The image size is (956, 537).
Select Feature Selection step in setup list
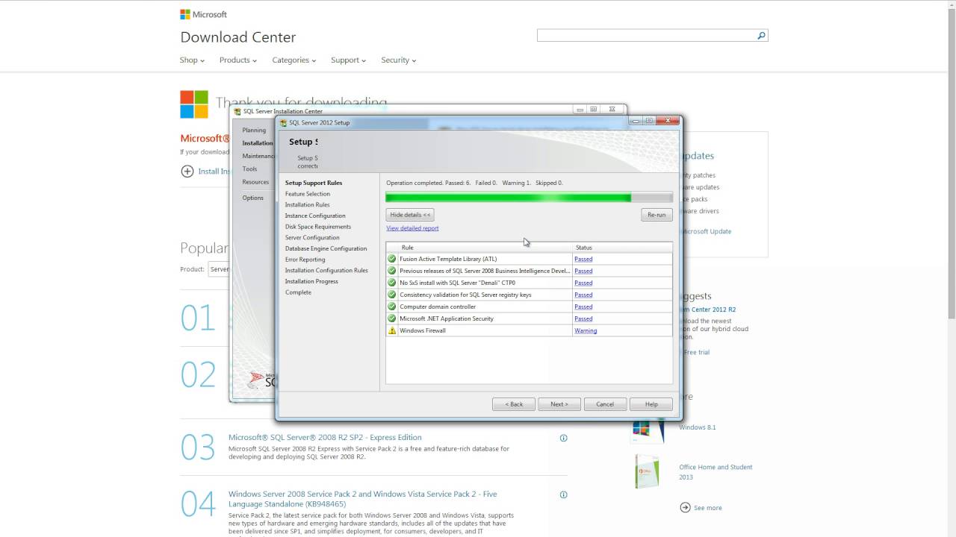tap(307, 194)
